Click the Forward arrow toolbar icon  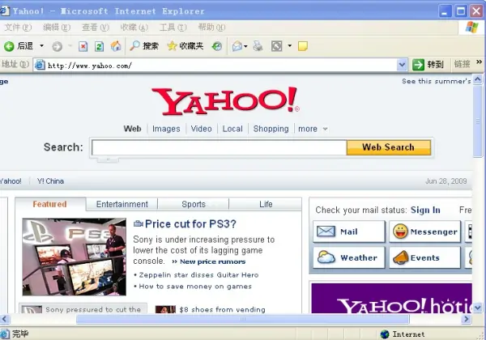pos(57,47)
